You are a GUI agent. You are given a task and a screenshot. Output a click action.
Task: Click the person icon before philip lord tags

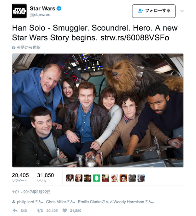[x=14, y=202]
